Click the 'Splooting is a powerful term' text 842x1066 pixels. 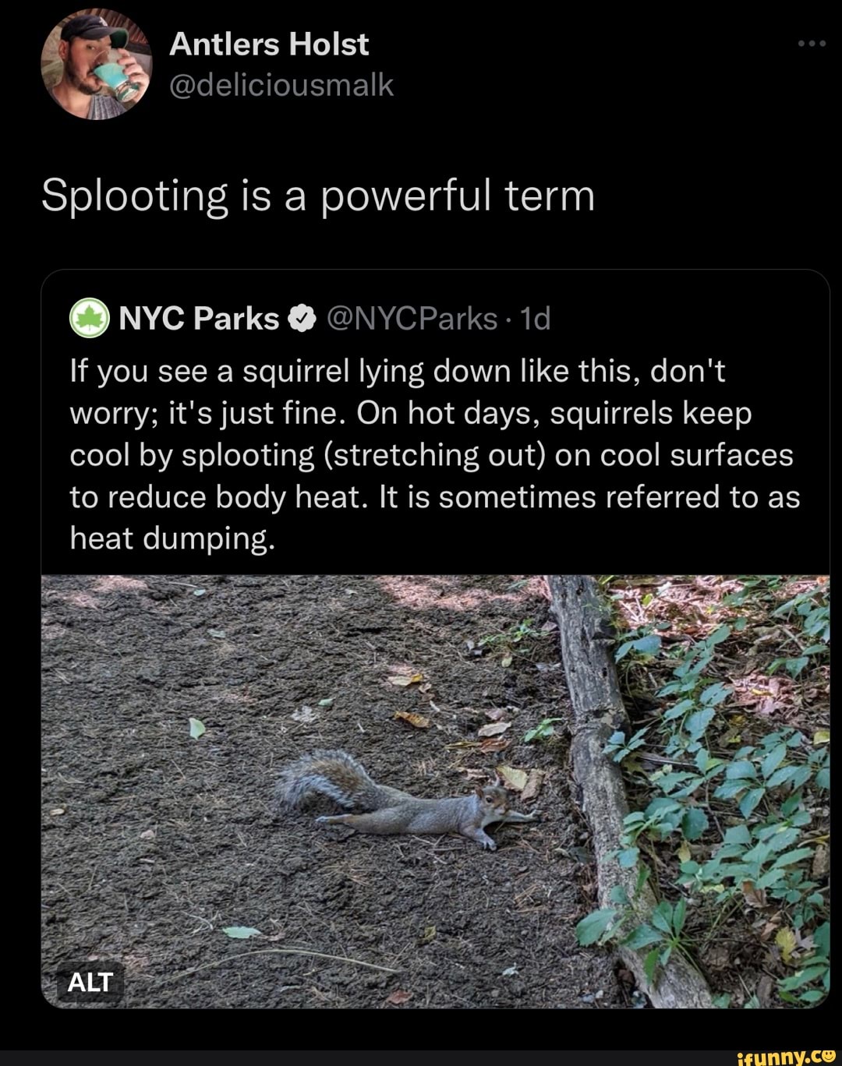318,197
